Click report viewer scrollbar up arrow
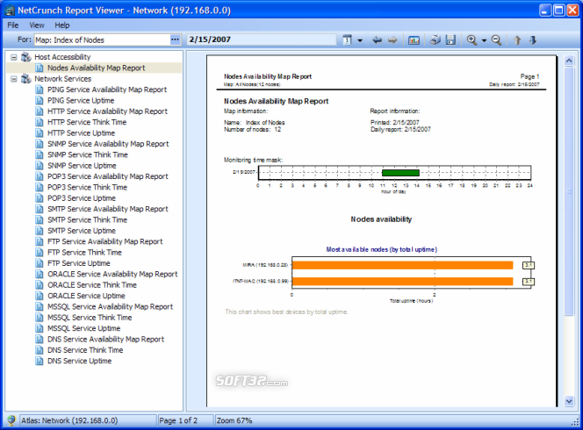The height and width of the screenshot is (430, 583). pos(569,61)
